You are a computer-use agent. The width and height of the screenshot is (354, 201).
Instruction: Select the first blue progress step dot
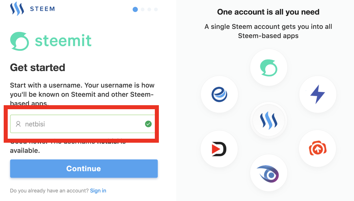(135, 9)
